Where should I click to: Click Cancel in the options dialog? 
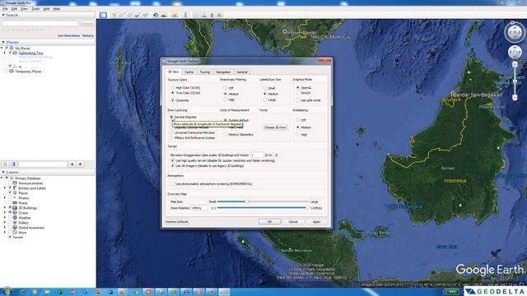click(x=293, y=222)
